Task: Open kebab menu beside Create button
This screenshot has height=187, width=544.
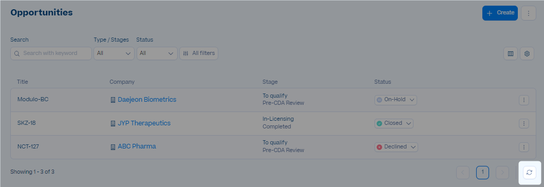Action: (529, 13)
